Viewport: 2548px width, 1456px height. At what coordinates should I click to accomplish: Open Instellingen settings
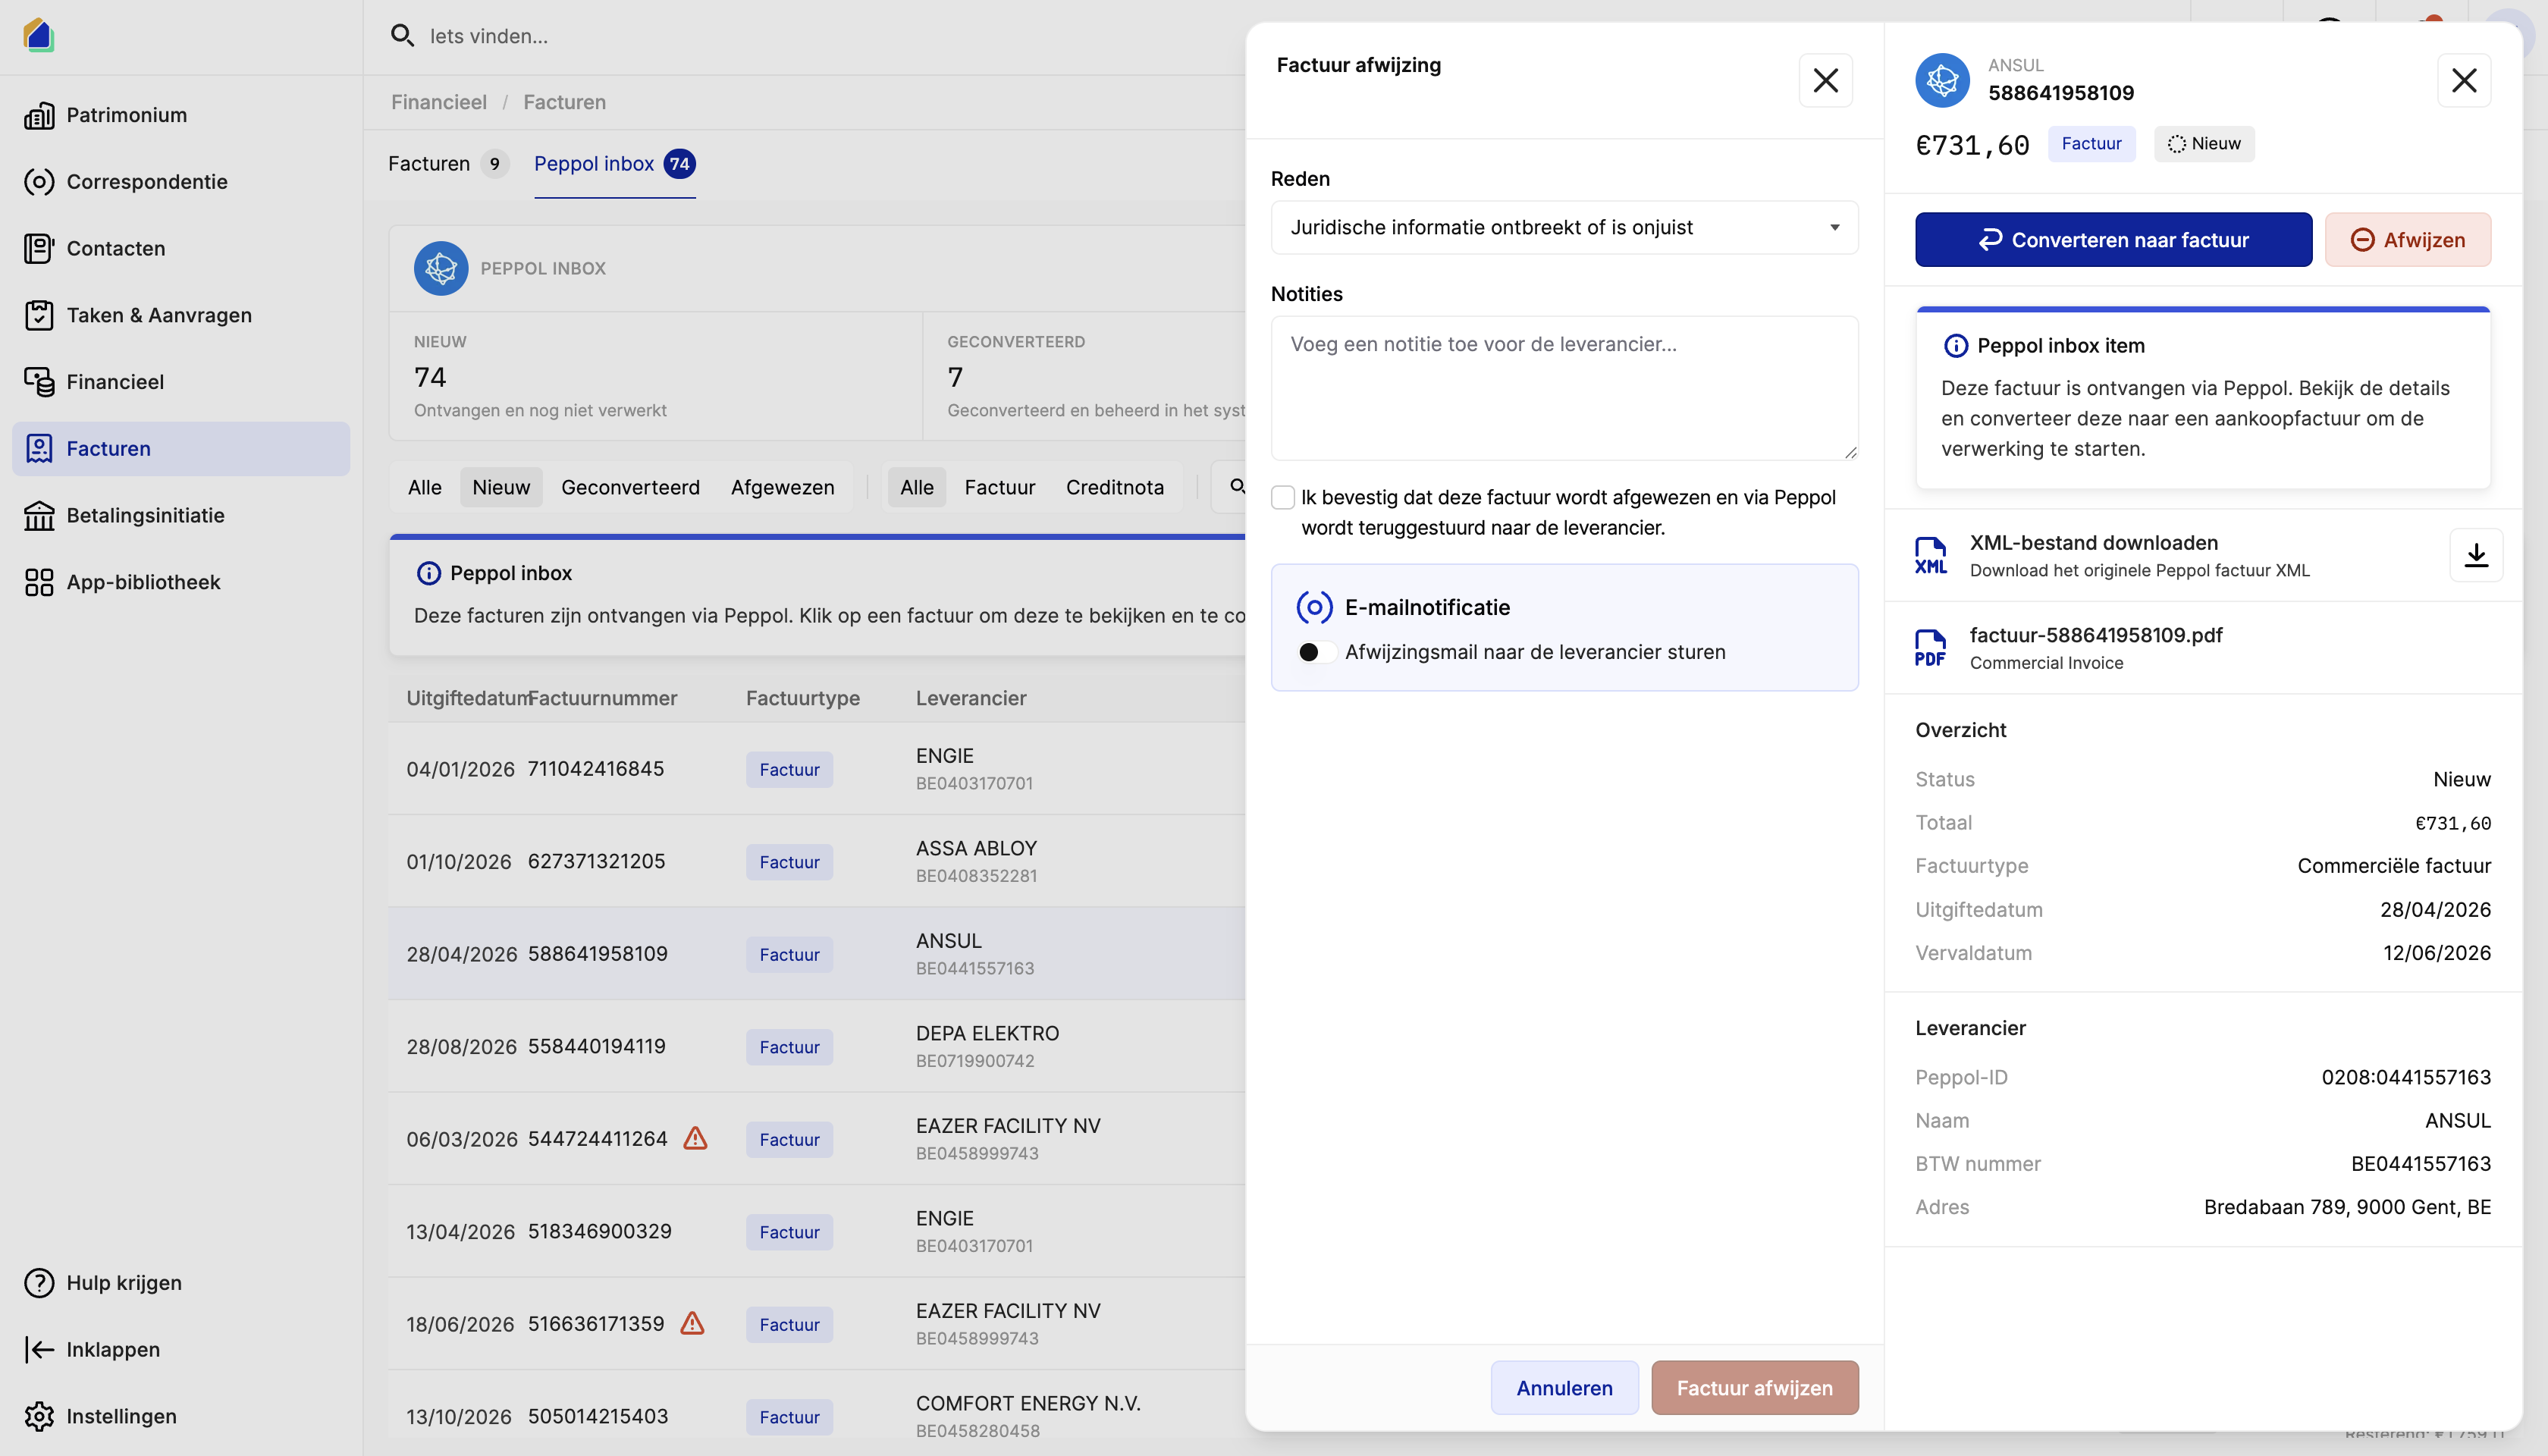click(x=181, y=1416)
